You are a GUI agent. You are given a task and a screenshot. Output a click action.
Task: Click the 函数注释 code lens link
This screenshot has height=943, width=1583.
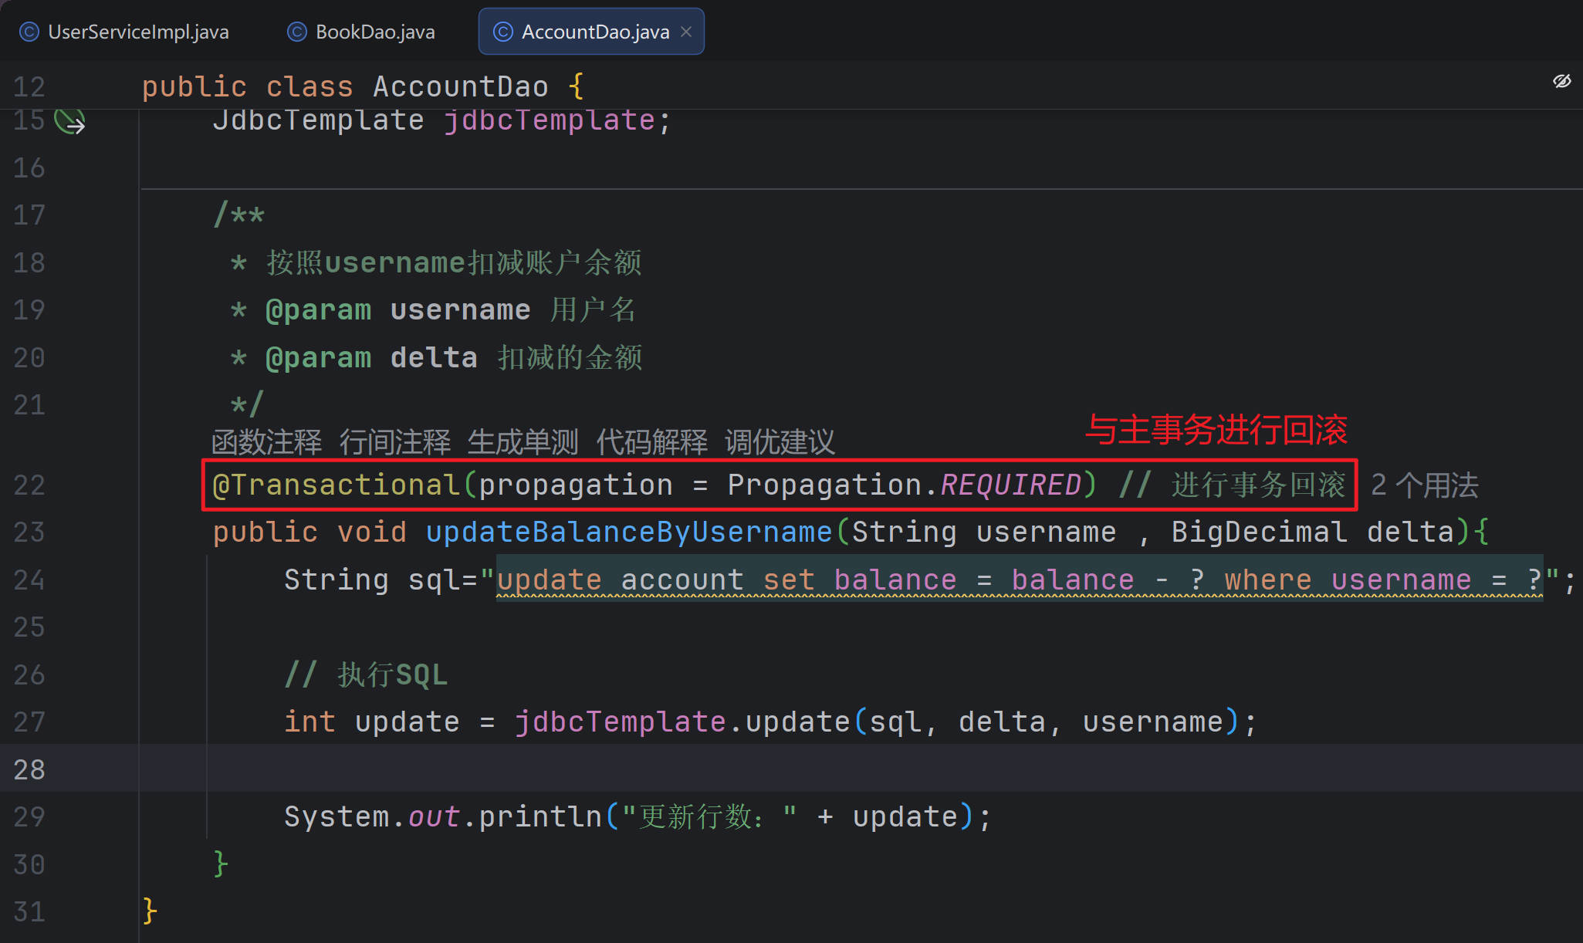[266, 442]
